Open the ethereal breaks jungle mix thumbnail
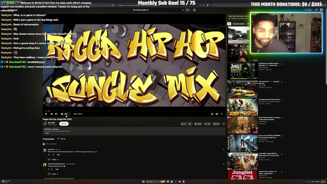The height and width of the screenshot is (184, 327). tap(242, 89)
